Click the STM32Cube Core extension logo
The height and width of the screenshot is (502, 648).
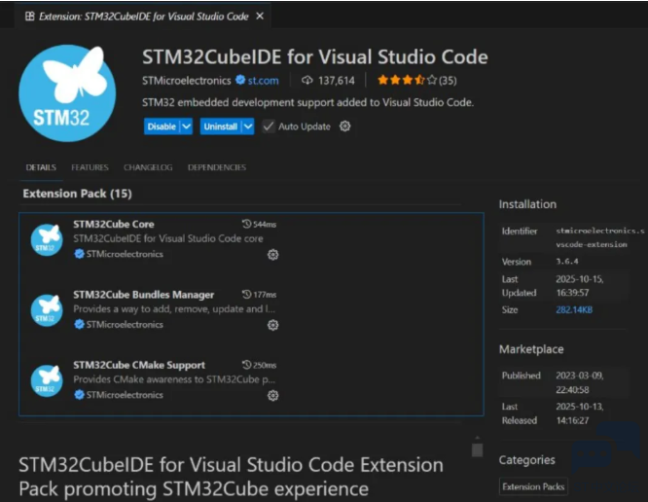tap(47, 239)
